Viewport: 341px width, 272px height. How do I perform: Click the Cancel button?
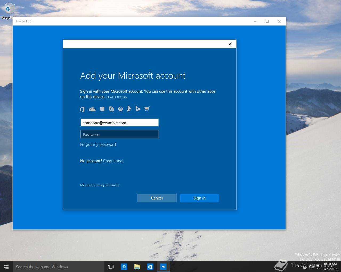click(157, 198)
